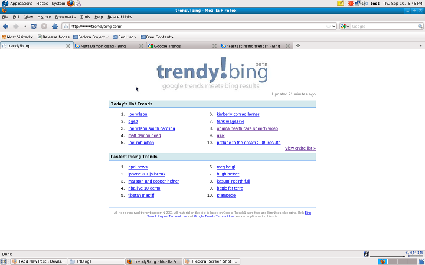Close the Matt Damon dead - Bing tab
The width and height of the screenshot is (425, 265).
[x=141, y=46]
